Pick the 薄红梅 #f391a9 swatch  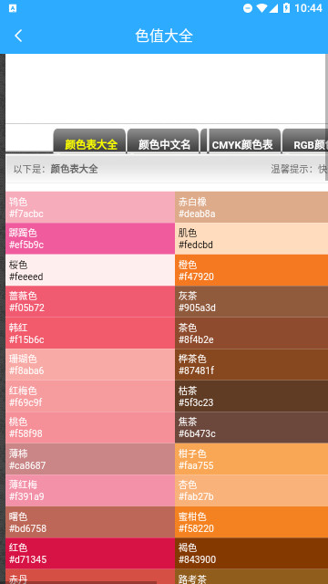tap(90, 491)
